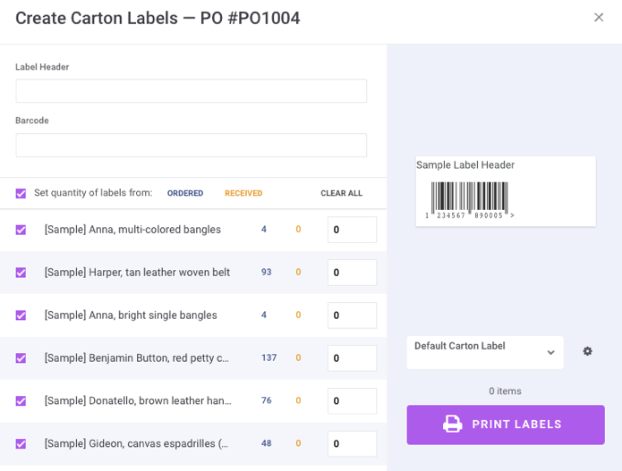This screenshot has width=622, height=471.
Task: Click ordered count 93 for Harper belt
Action: click(266, 272)
